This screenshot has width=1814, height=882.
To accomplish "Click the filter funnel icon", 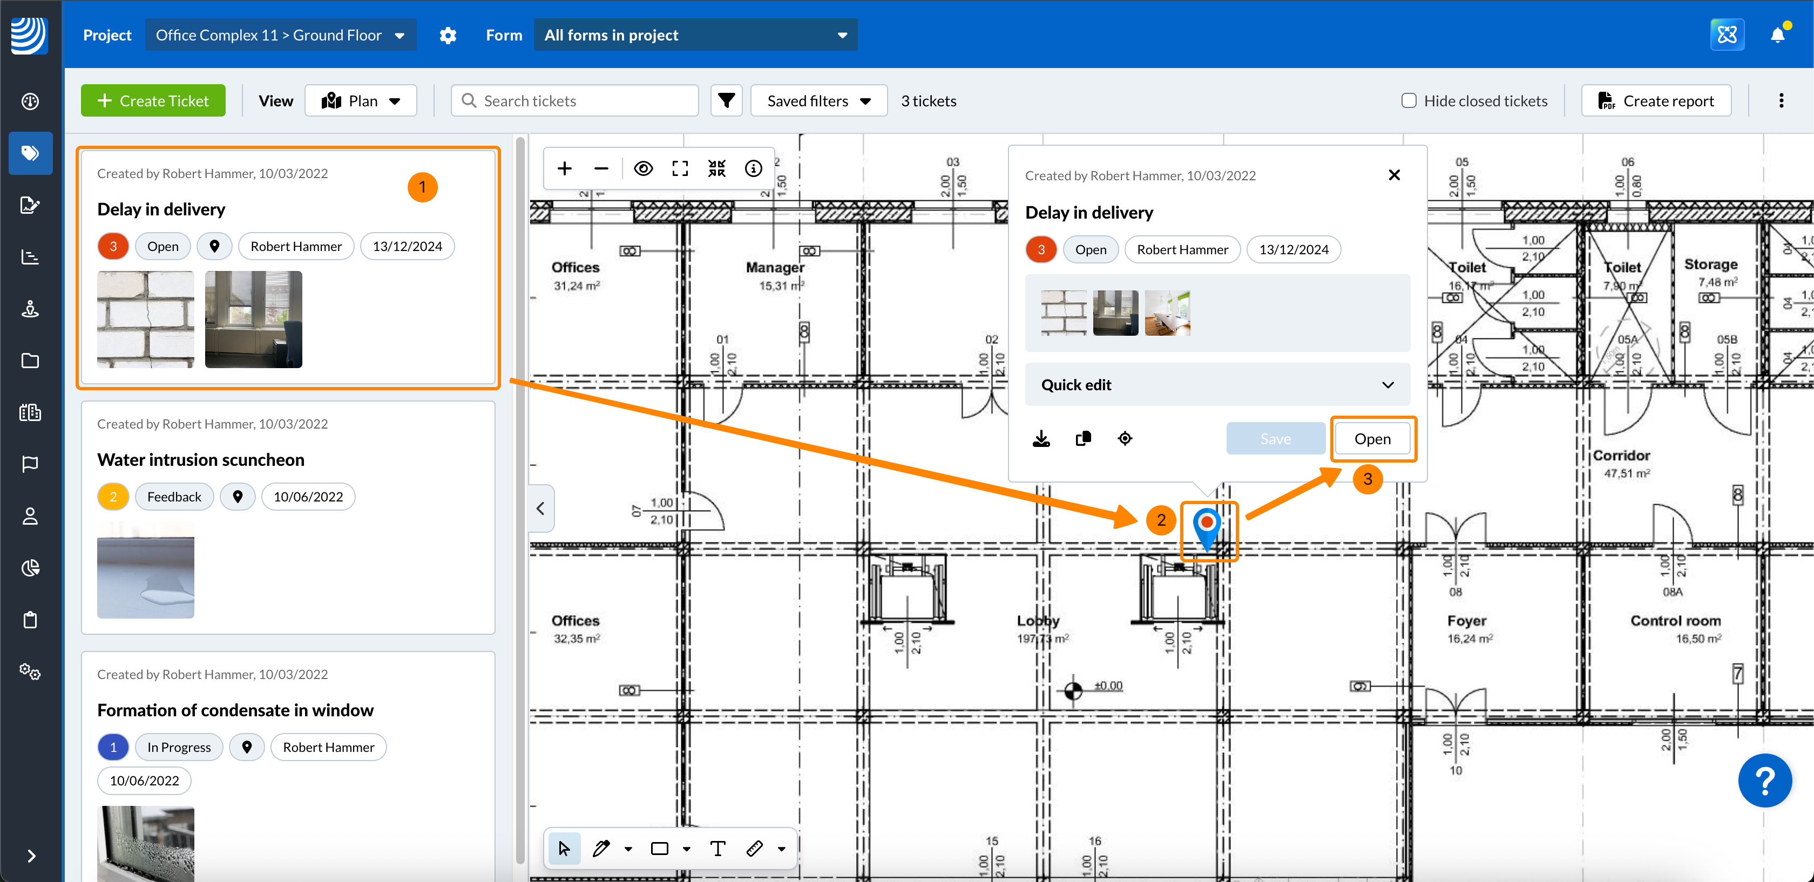I will click(x=726, y=100).
